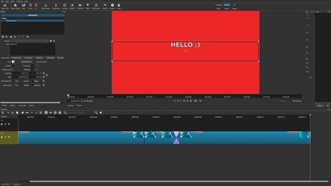Click into the Text input box
Viewport: 331px width, 186px height.
tap(33, 50)
